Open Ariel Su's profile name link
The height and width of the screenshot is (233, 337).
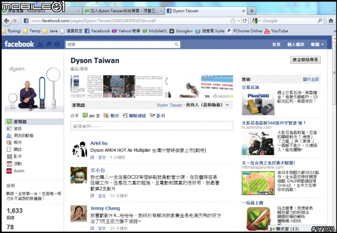pos(99,143)
